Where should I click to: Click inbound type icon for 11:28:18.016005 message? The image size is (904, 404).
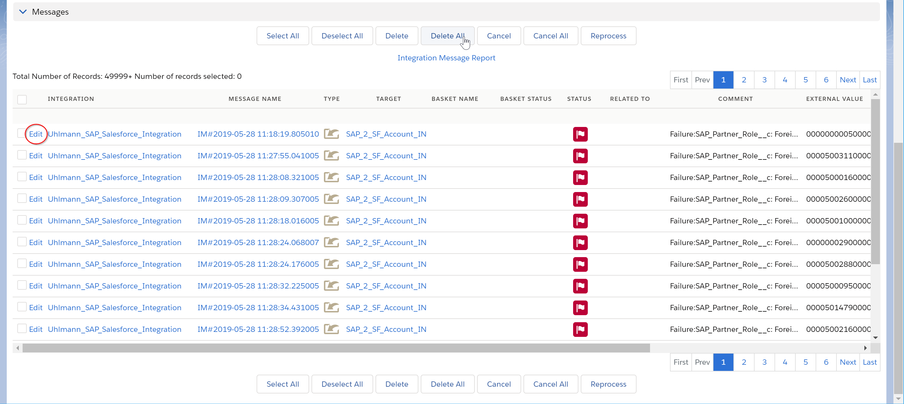pyautogui.click(x=331, y=221)
